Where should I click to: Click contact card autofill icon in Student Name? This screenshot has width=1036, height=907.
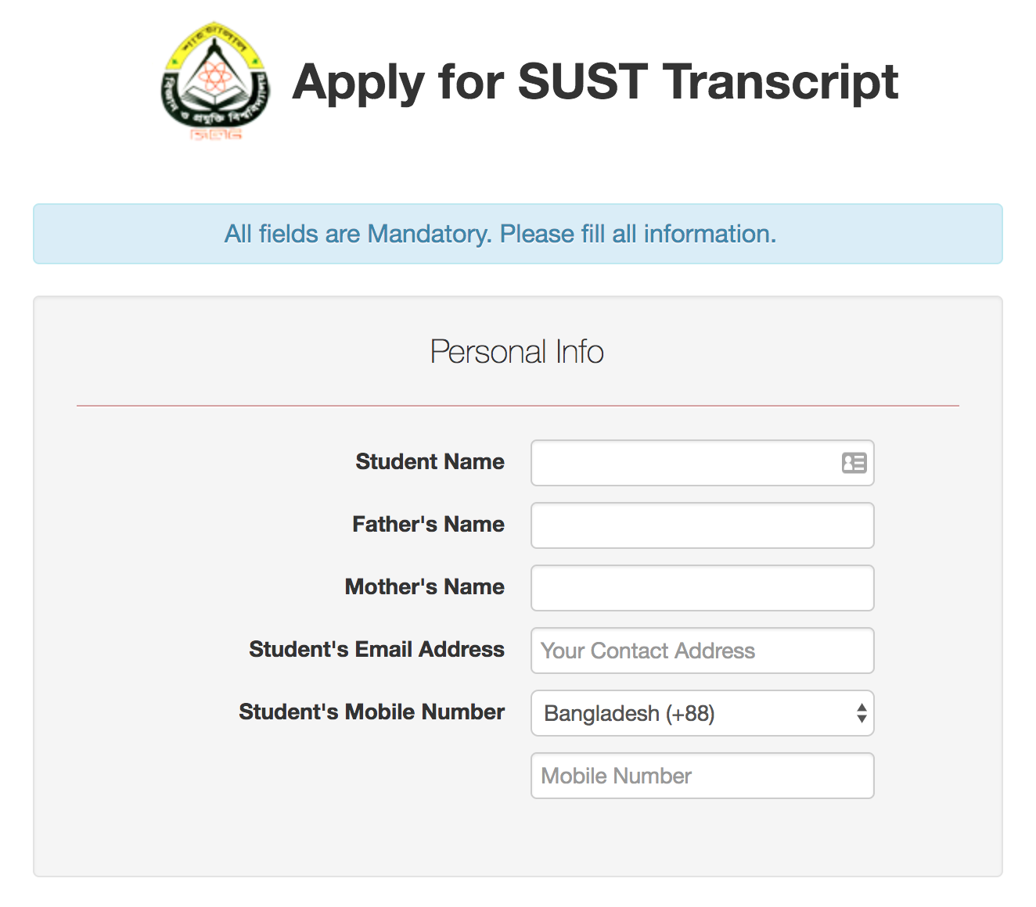pos(854,463)
